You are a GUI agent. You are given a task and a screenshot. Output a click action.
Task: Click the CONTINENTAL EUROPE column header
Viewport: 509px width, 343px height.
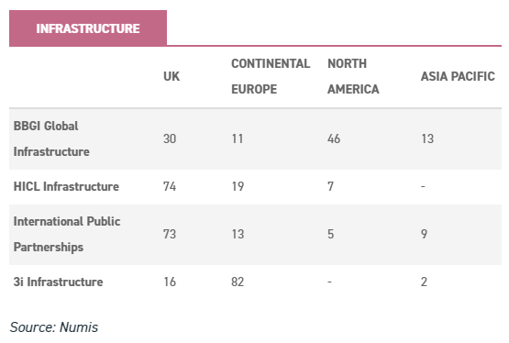tap(271, 76)
